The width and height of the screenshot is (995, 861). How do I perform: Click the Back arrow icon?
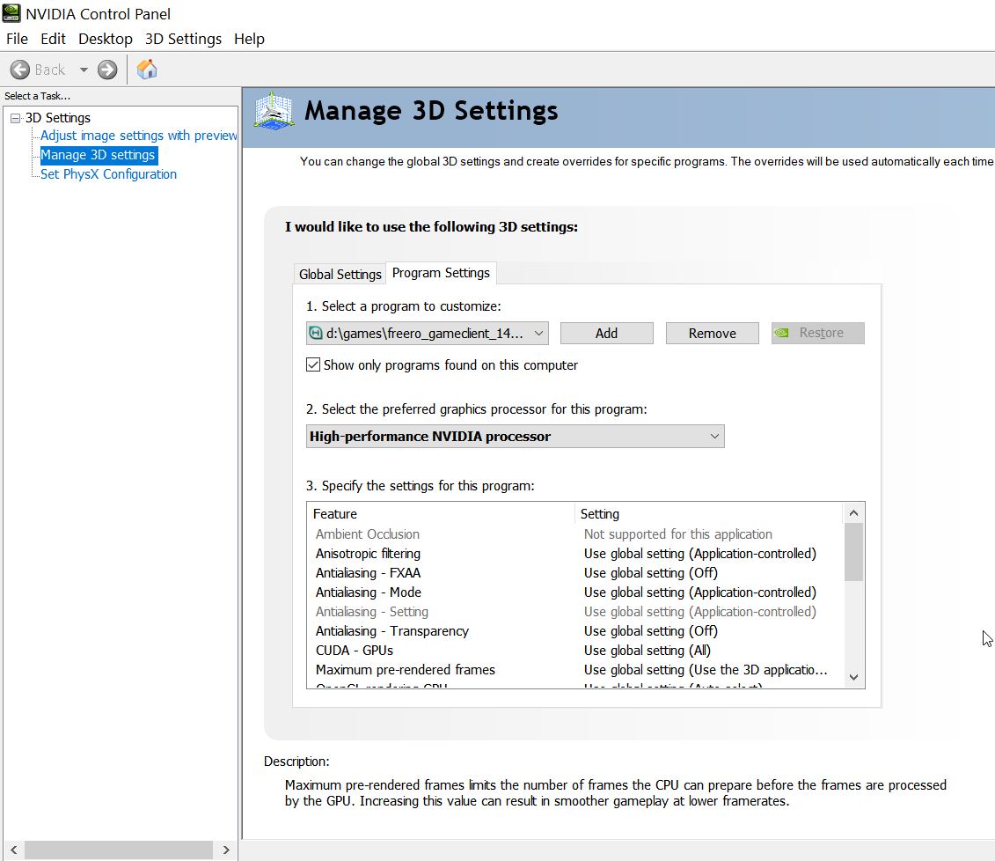click(x=19, y=70)
